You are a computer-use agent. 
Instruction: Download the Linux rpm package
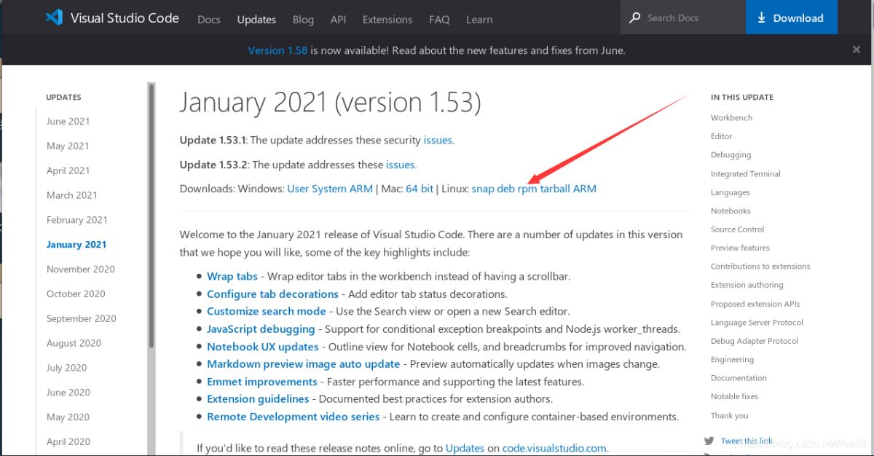[x=527, y=189]
